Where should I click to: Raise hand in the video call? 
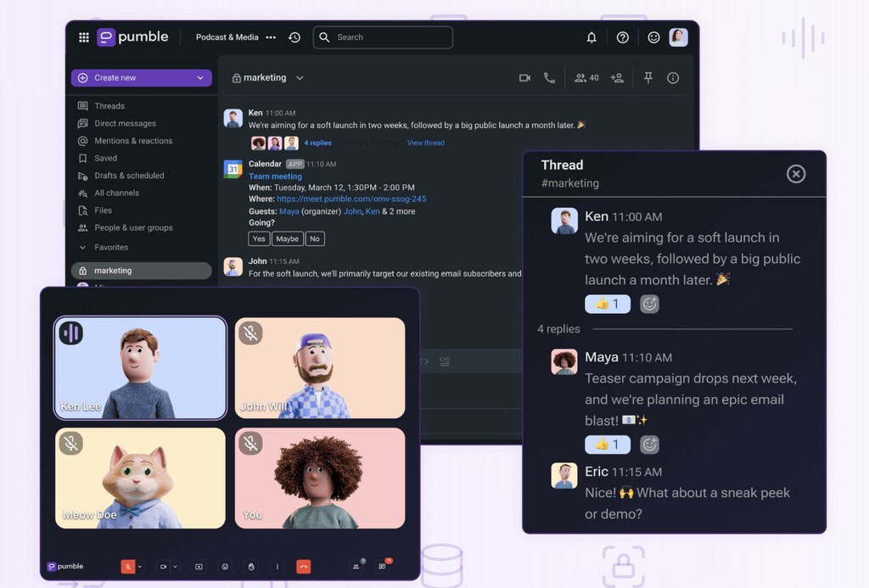click(251, 567)
